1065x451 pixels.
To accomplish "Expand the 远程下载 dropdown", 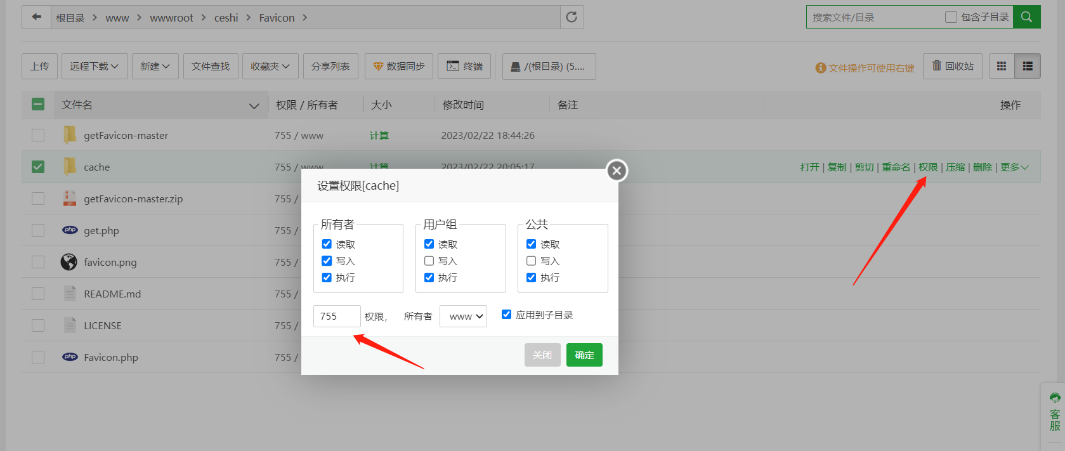I will coord(95,66).
